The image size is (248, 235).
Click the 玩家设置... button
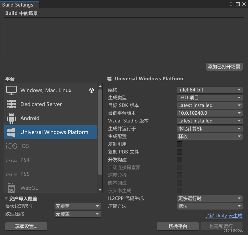point(26,226)
